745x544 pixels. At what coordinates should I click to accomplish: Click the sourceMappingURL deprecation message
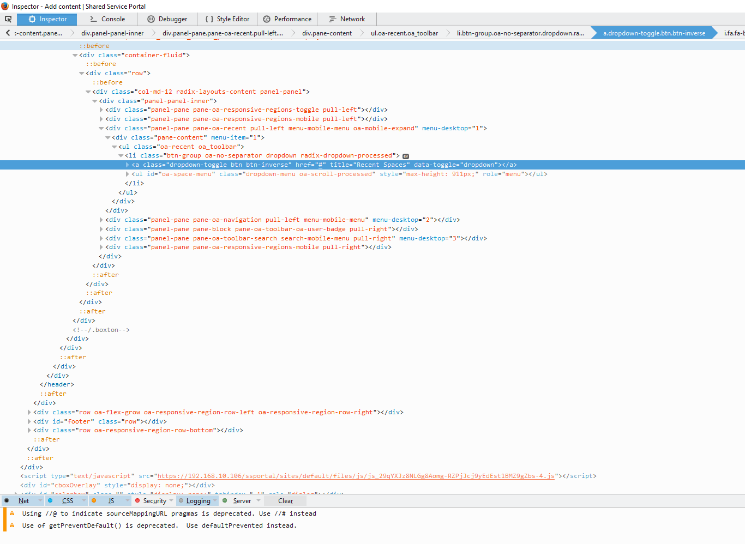(x=169, y=513)
